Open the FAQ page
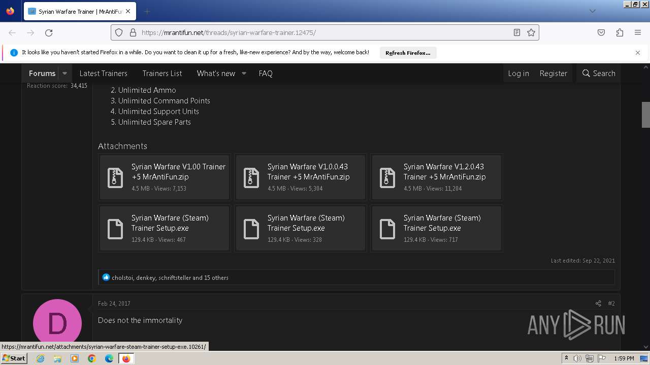Screen dimensions: 650x365 266,74
